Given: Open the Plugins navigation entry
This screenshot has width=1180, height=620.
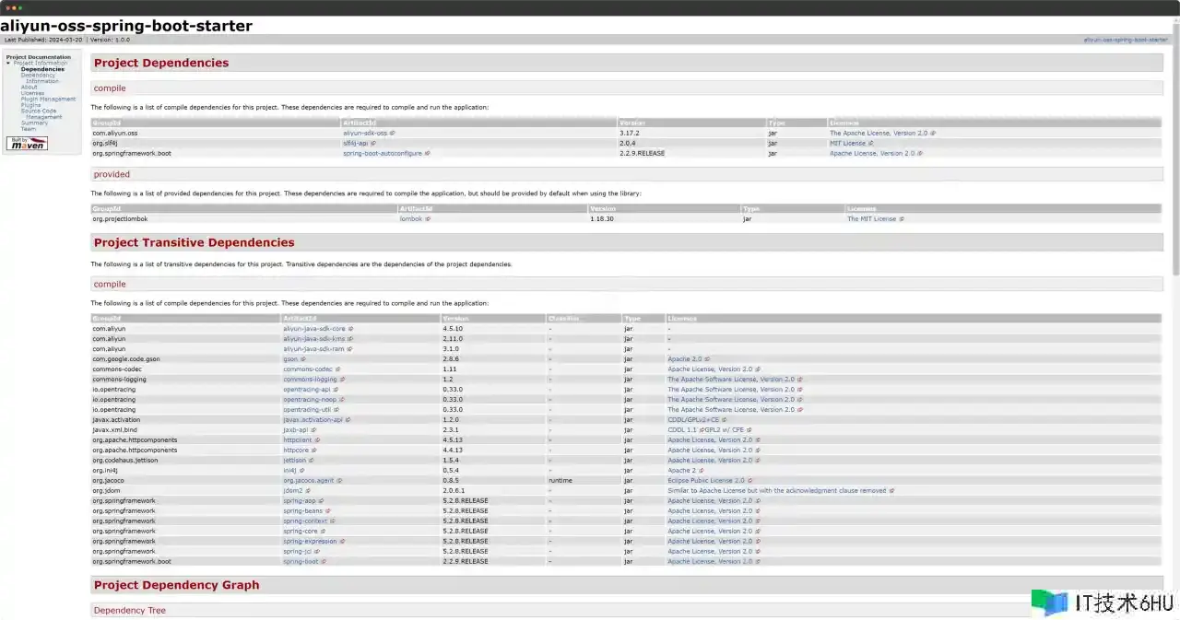Looking at the screenshot, I should click(x=31, y=105).
